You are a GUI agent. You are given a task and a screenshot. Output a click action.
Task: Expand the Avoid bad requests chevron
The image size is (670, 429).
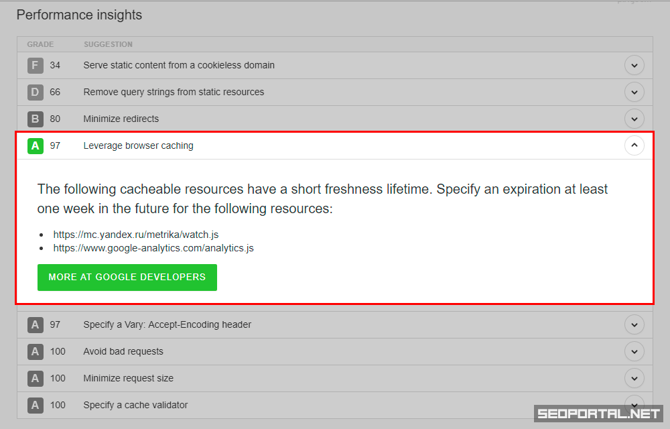[x=634, y=351]
